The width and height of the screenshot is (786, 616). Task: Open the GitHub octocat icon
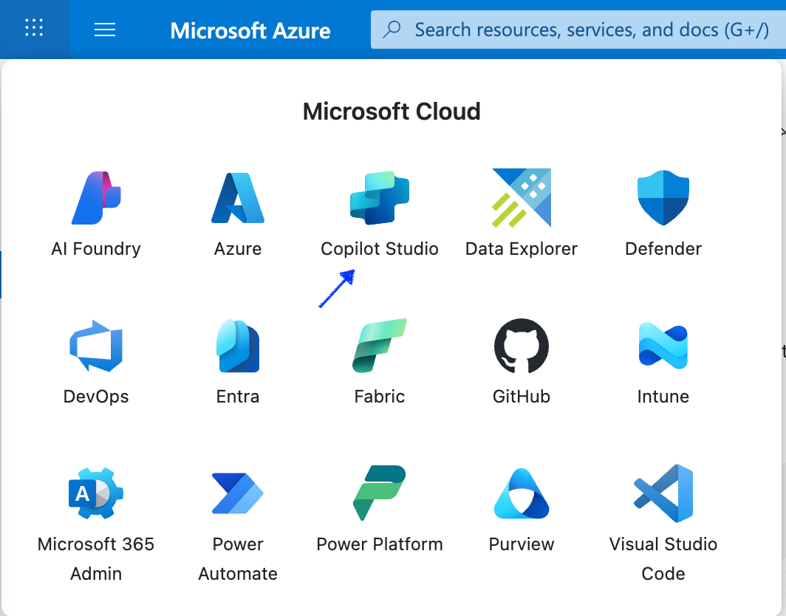tap(522, 346)
